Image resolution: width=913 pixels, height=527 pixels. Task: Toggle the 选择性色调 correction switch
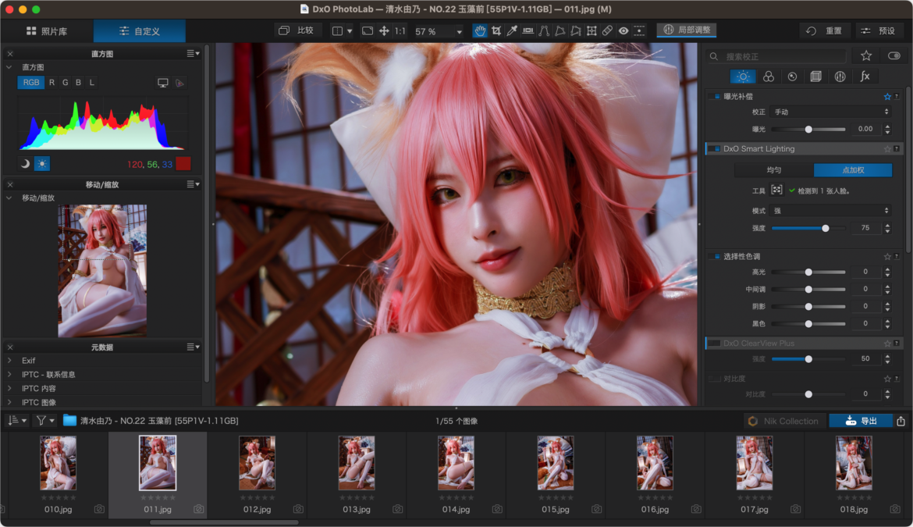pos(716,256)
